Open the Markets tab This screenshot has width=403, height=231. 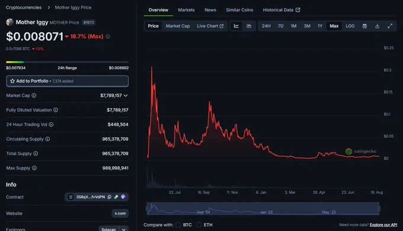tap(186, 10)
